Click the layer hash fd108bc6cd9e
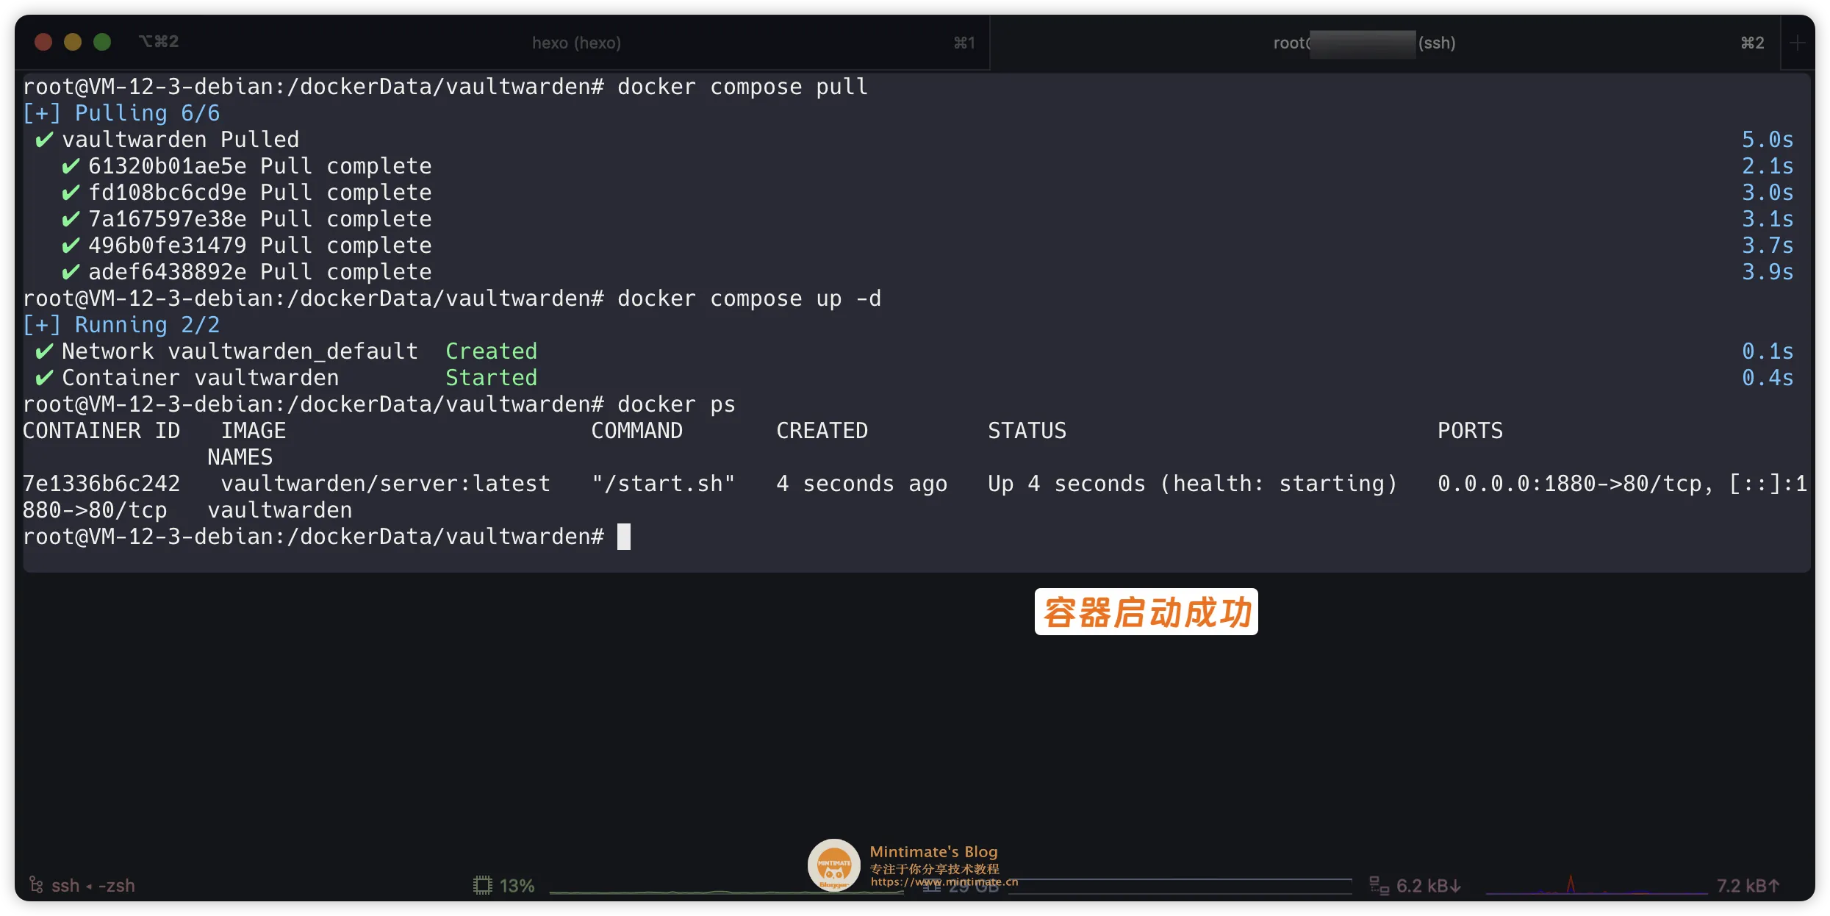1830x916 pixels. click(x=168, y=193)
